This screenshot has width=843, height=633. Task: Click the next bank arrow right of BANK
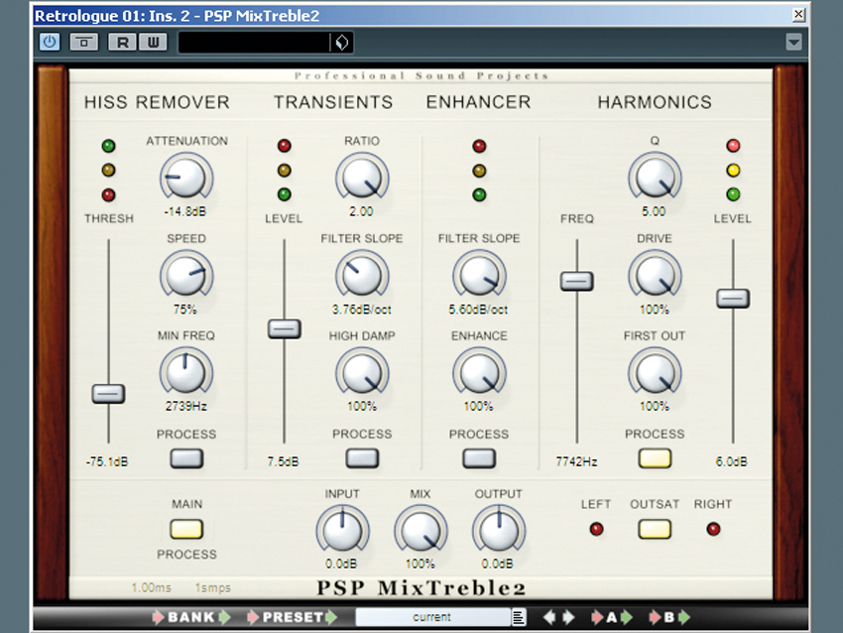225,617
